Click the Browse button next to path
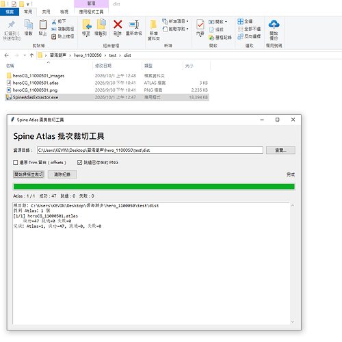Viewport: 342px width, 342px height. (x=280, y=150)
